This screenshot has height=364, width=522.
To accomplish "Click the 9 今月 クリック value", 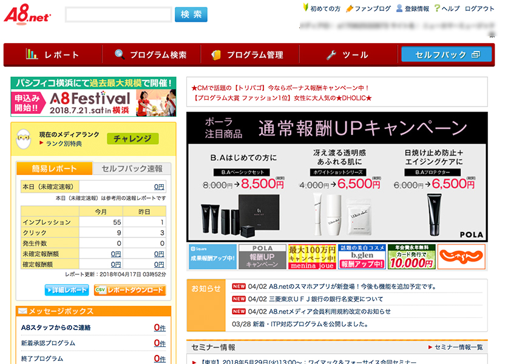I will click(x=119, y=233).
